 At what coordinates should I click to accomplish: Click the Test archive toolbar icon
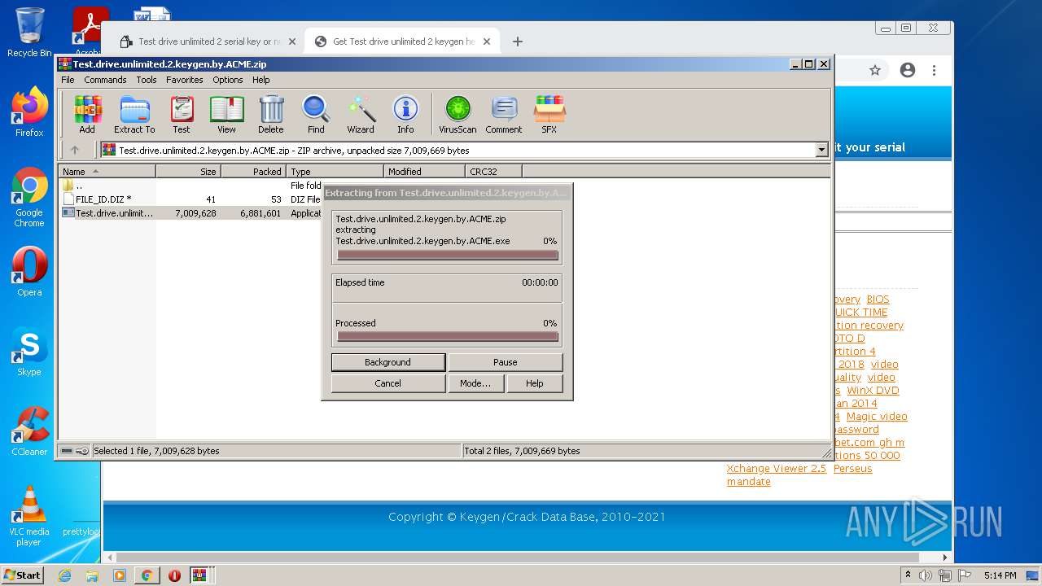(x=182, y=114)
